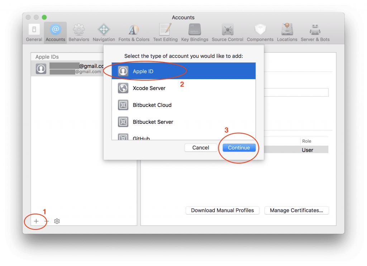Click the Bitbucket Server safe icon
Image resolution: width=367 pixels, height=266 pixels.
pyautogui.click(x=123, y=122)
